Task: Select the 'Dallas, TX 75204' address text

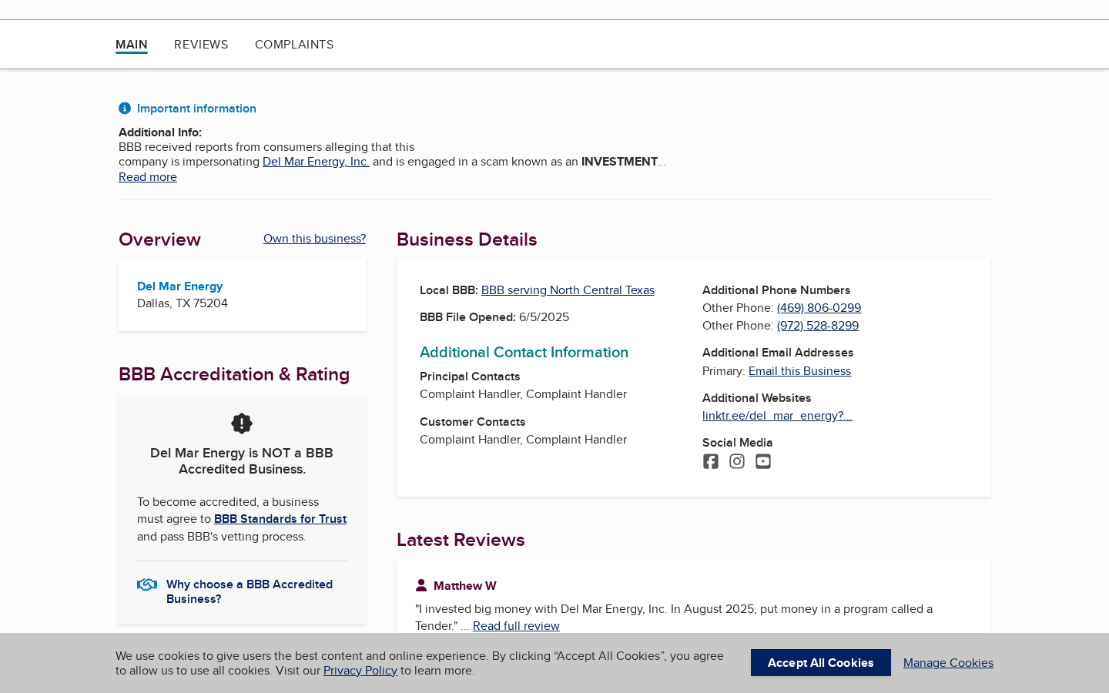Action: point(183,303)
